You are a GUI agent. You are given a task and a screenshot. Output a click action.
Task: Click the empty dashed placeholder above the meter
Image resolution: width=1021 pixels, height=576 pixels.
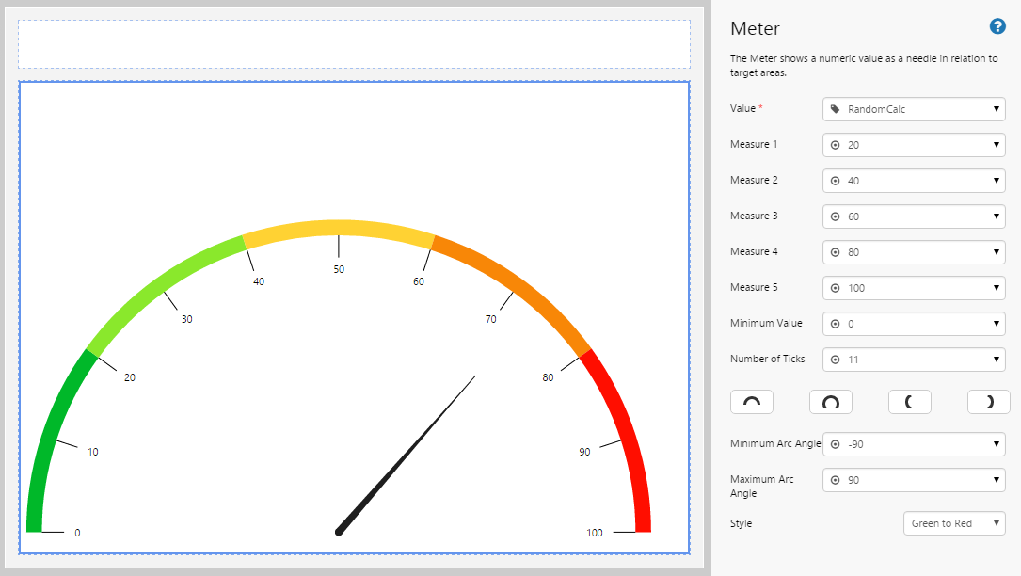click(x=354, y=44)
